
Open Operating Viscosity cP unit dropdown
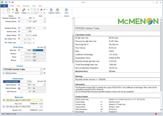45,28
